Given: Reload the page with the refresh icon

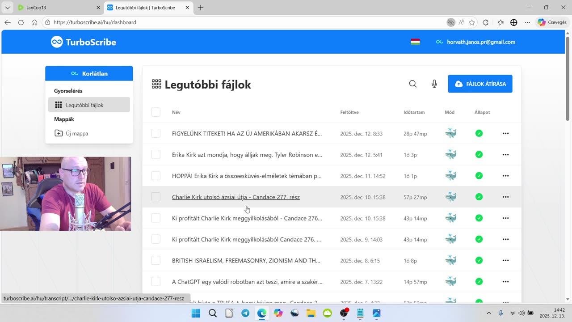Looking at the screenshot, I should click(21, 22).
